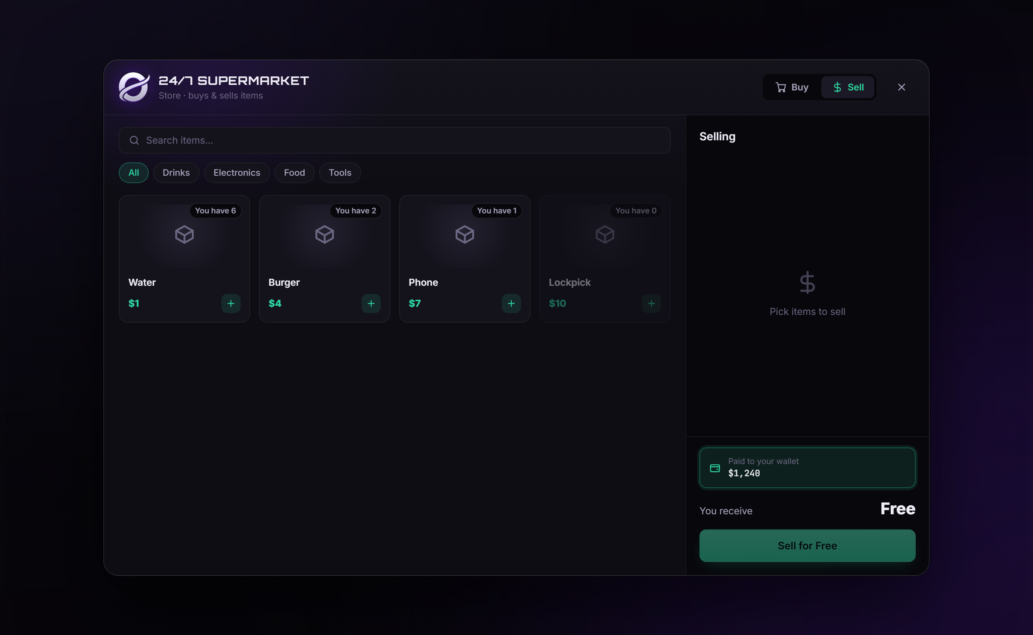Click the Water item name
The image size is (1033, 635).
[142, 282]
